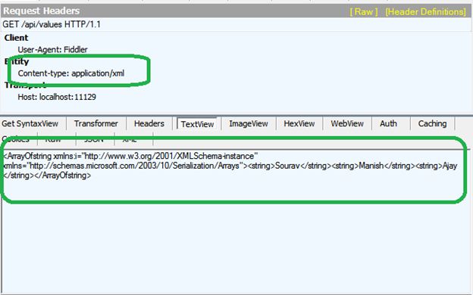Screen dimensions: 473x295
Task: Select the Host: localhost:11129 header
Action: [57, 97]
